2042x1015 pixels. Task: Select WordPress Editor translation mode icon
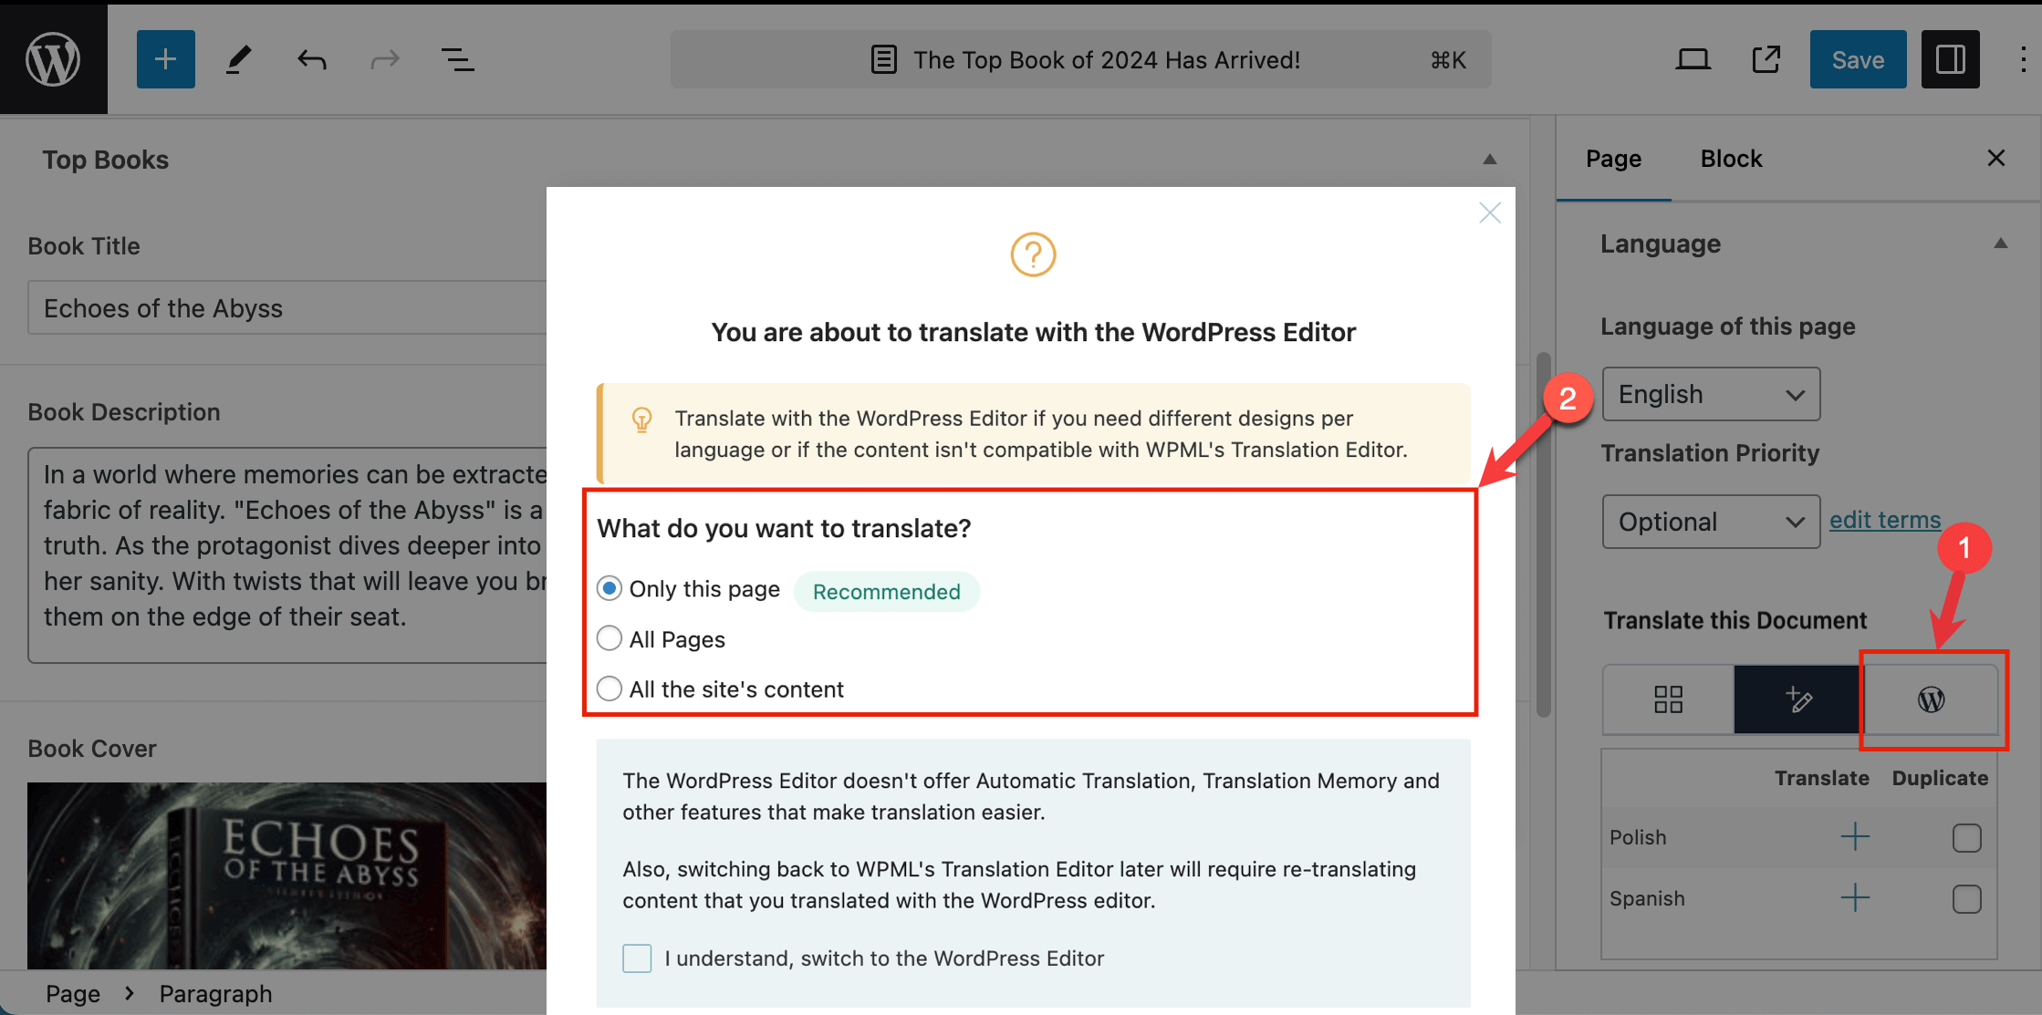tap(1931, 699)
